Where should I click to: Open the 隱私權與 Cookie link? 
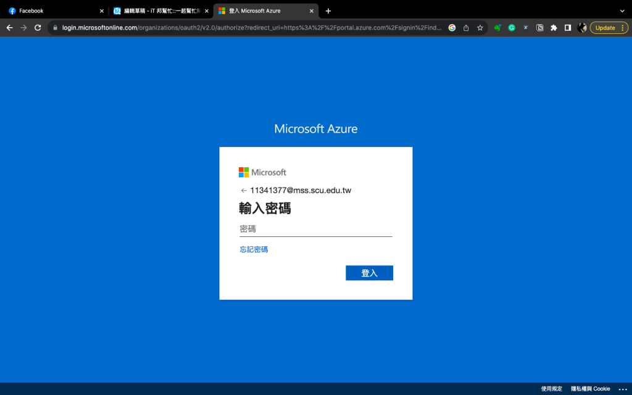click(591, 389)
